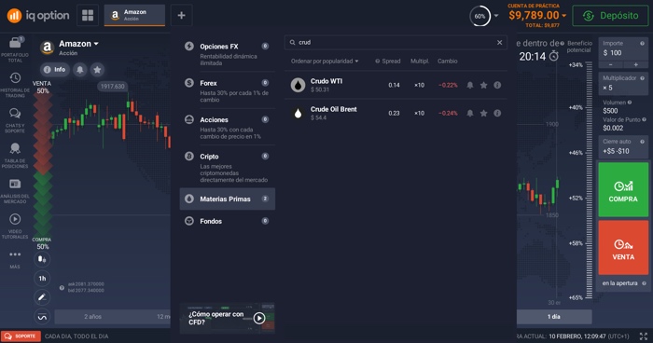Screen dimensions: 653x343
Task: Select Fondos category
Action: 228,221
